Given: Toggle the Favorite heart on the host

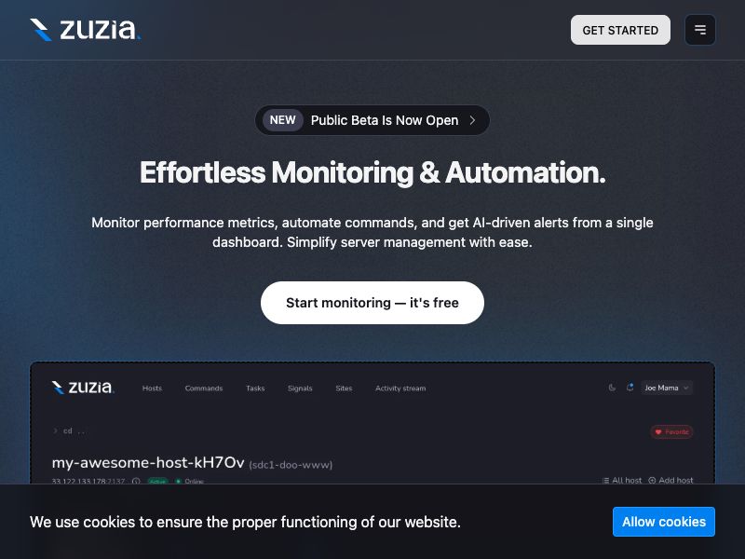Looking at the screenshot, I should pos(671,431).
